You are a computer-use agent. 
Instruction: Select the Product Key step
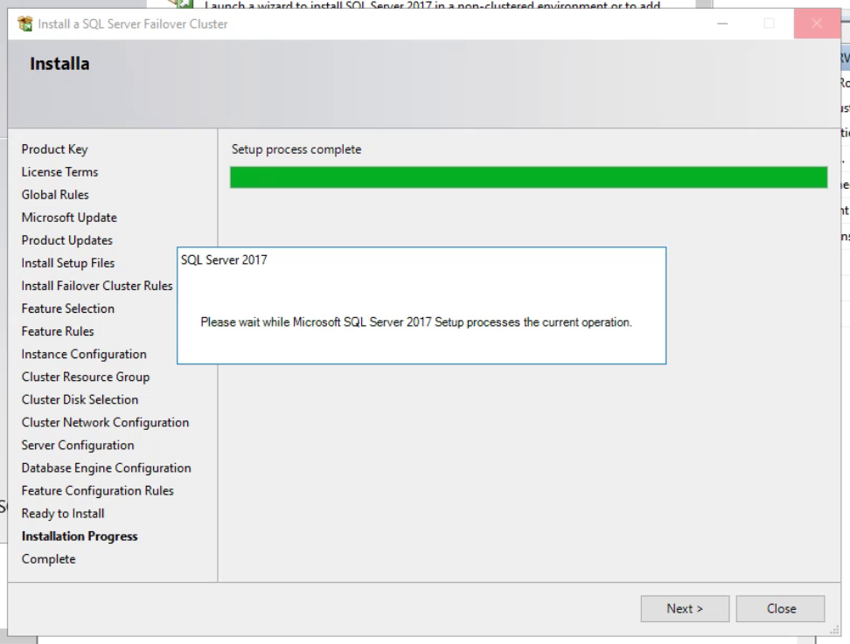point(55,149)
